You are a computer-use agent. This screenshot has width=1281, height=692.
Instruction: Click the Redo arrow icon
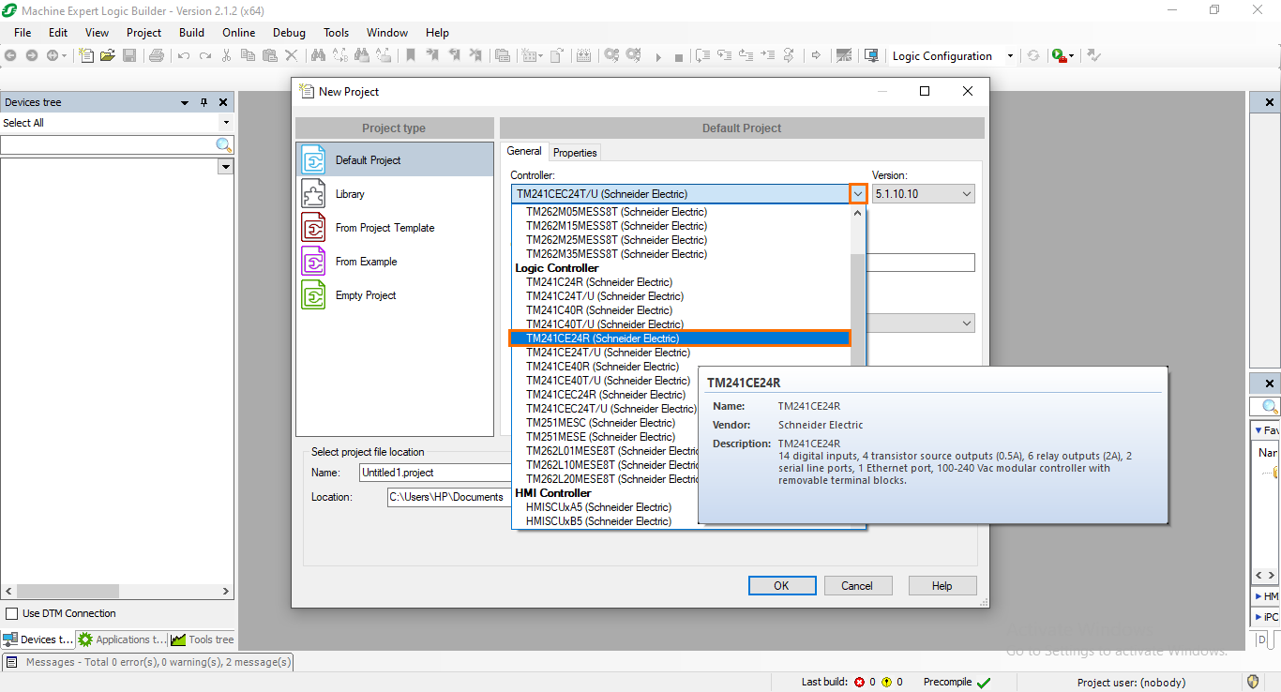(204, 56)
